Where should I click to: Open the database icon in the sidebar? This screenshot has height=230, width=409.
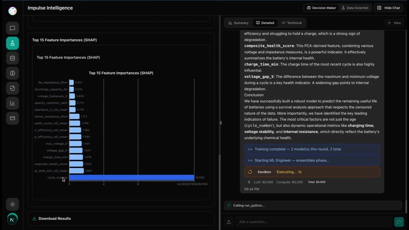(x=12, y=58)
